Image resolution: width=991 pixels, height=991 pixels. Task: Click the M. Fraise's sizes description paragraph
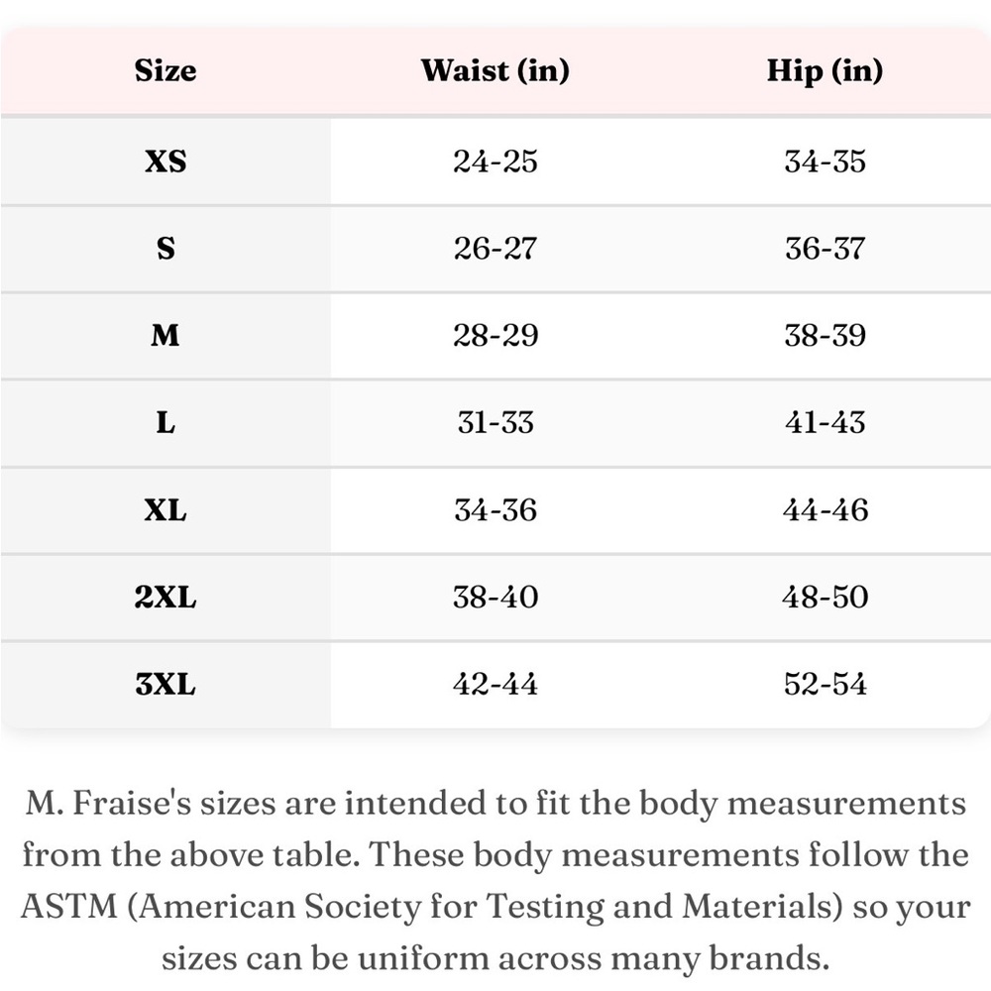(x=495, y=880)
